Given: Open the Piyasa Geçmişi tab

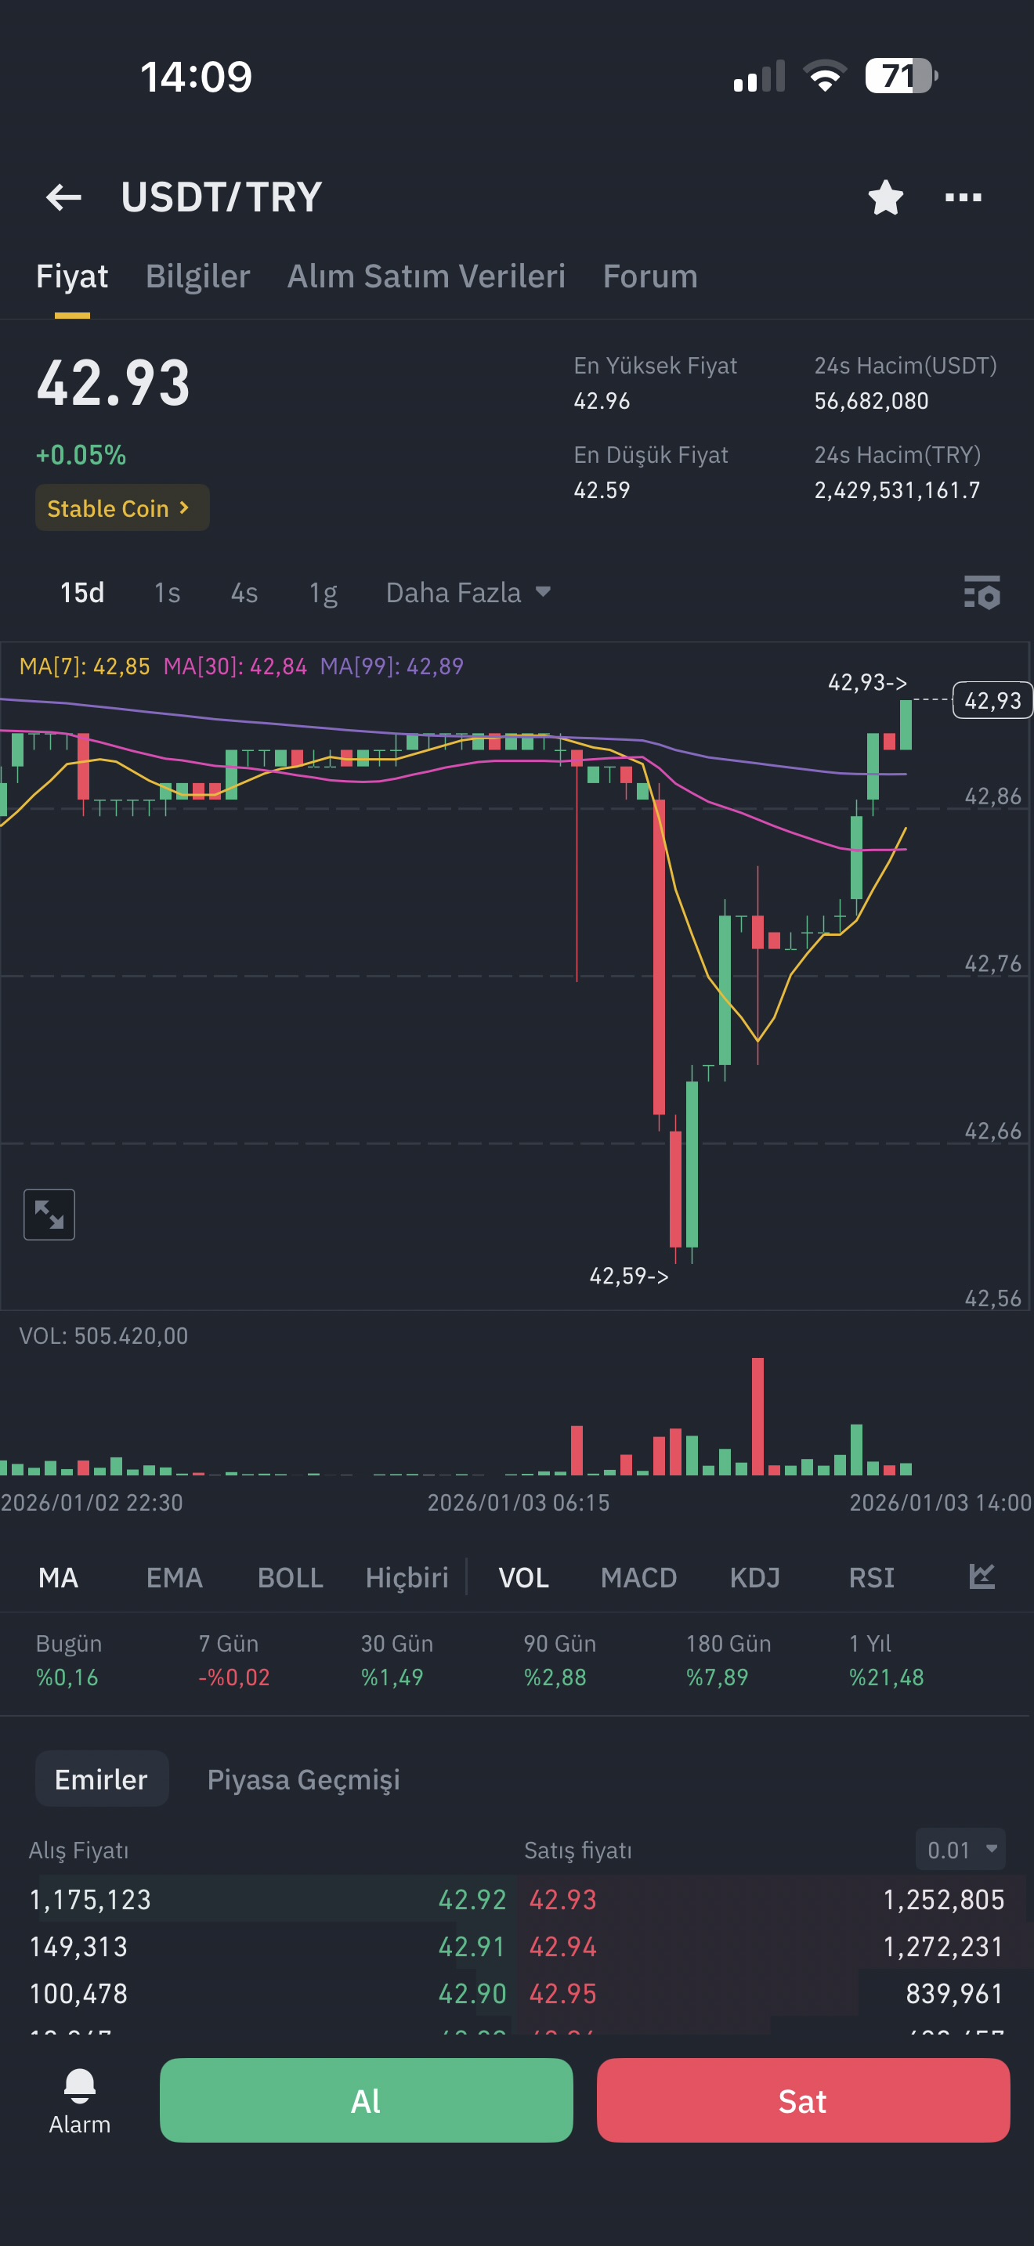Looking at the screenshot, I should coord(303,1778).
